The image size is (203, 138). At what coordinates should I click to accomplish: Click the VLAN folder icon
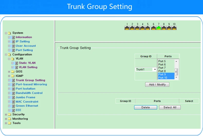coord(13,59)
